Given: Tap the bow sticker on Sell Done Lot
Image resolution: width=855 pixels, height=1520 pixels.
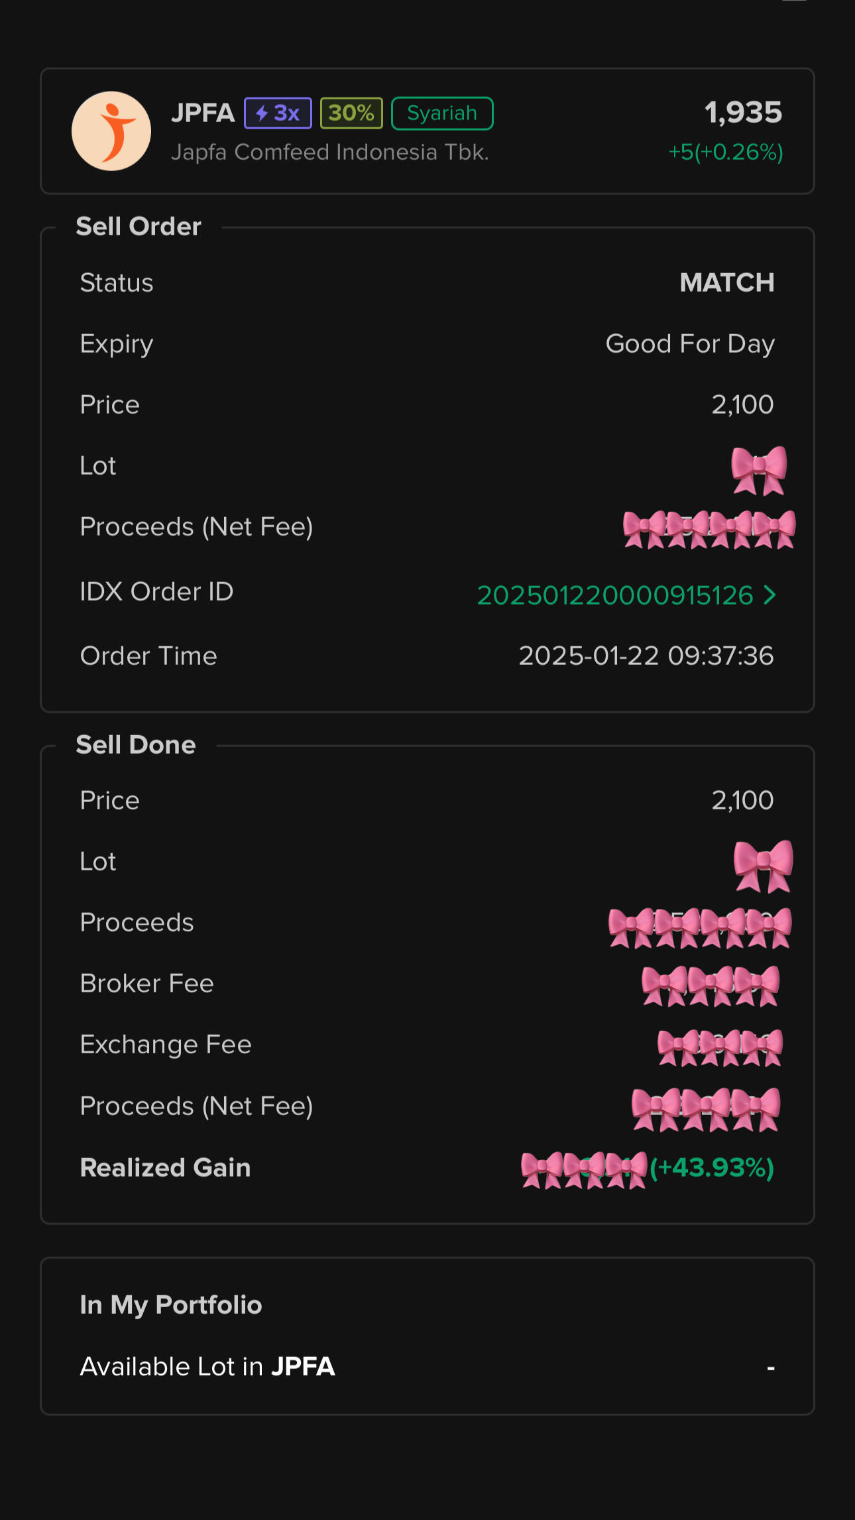Looking at the screenshot, I should [763, 865].
